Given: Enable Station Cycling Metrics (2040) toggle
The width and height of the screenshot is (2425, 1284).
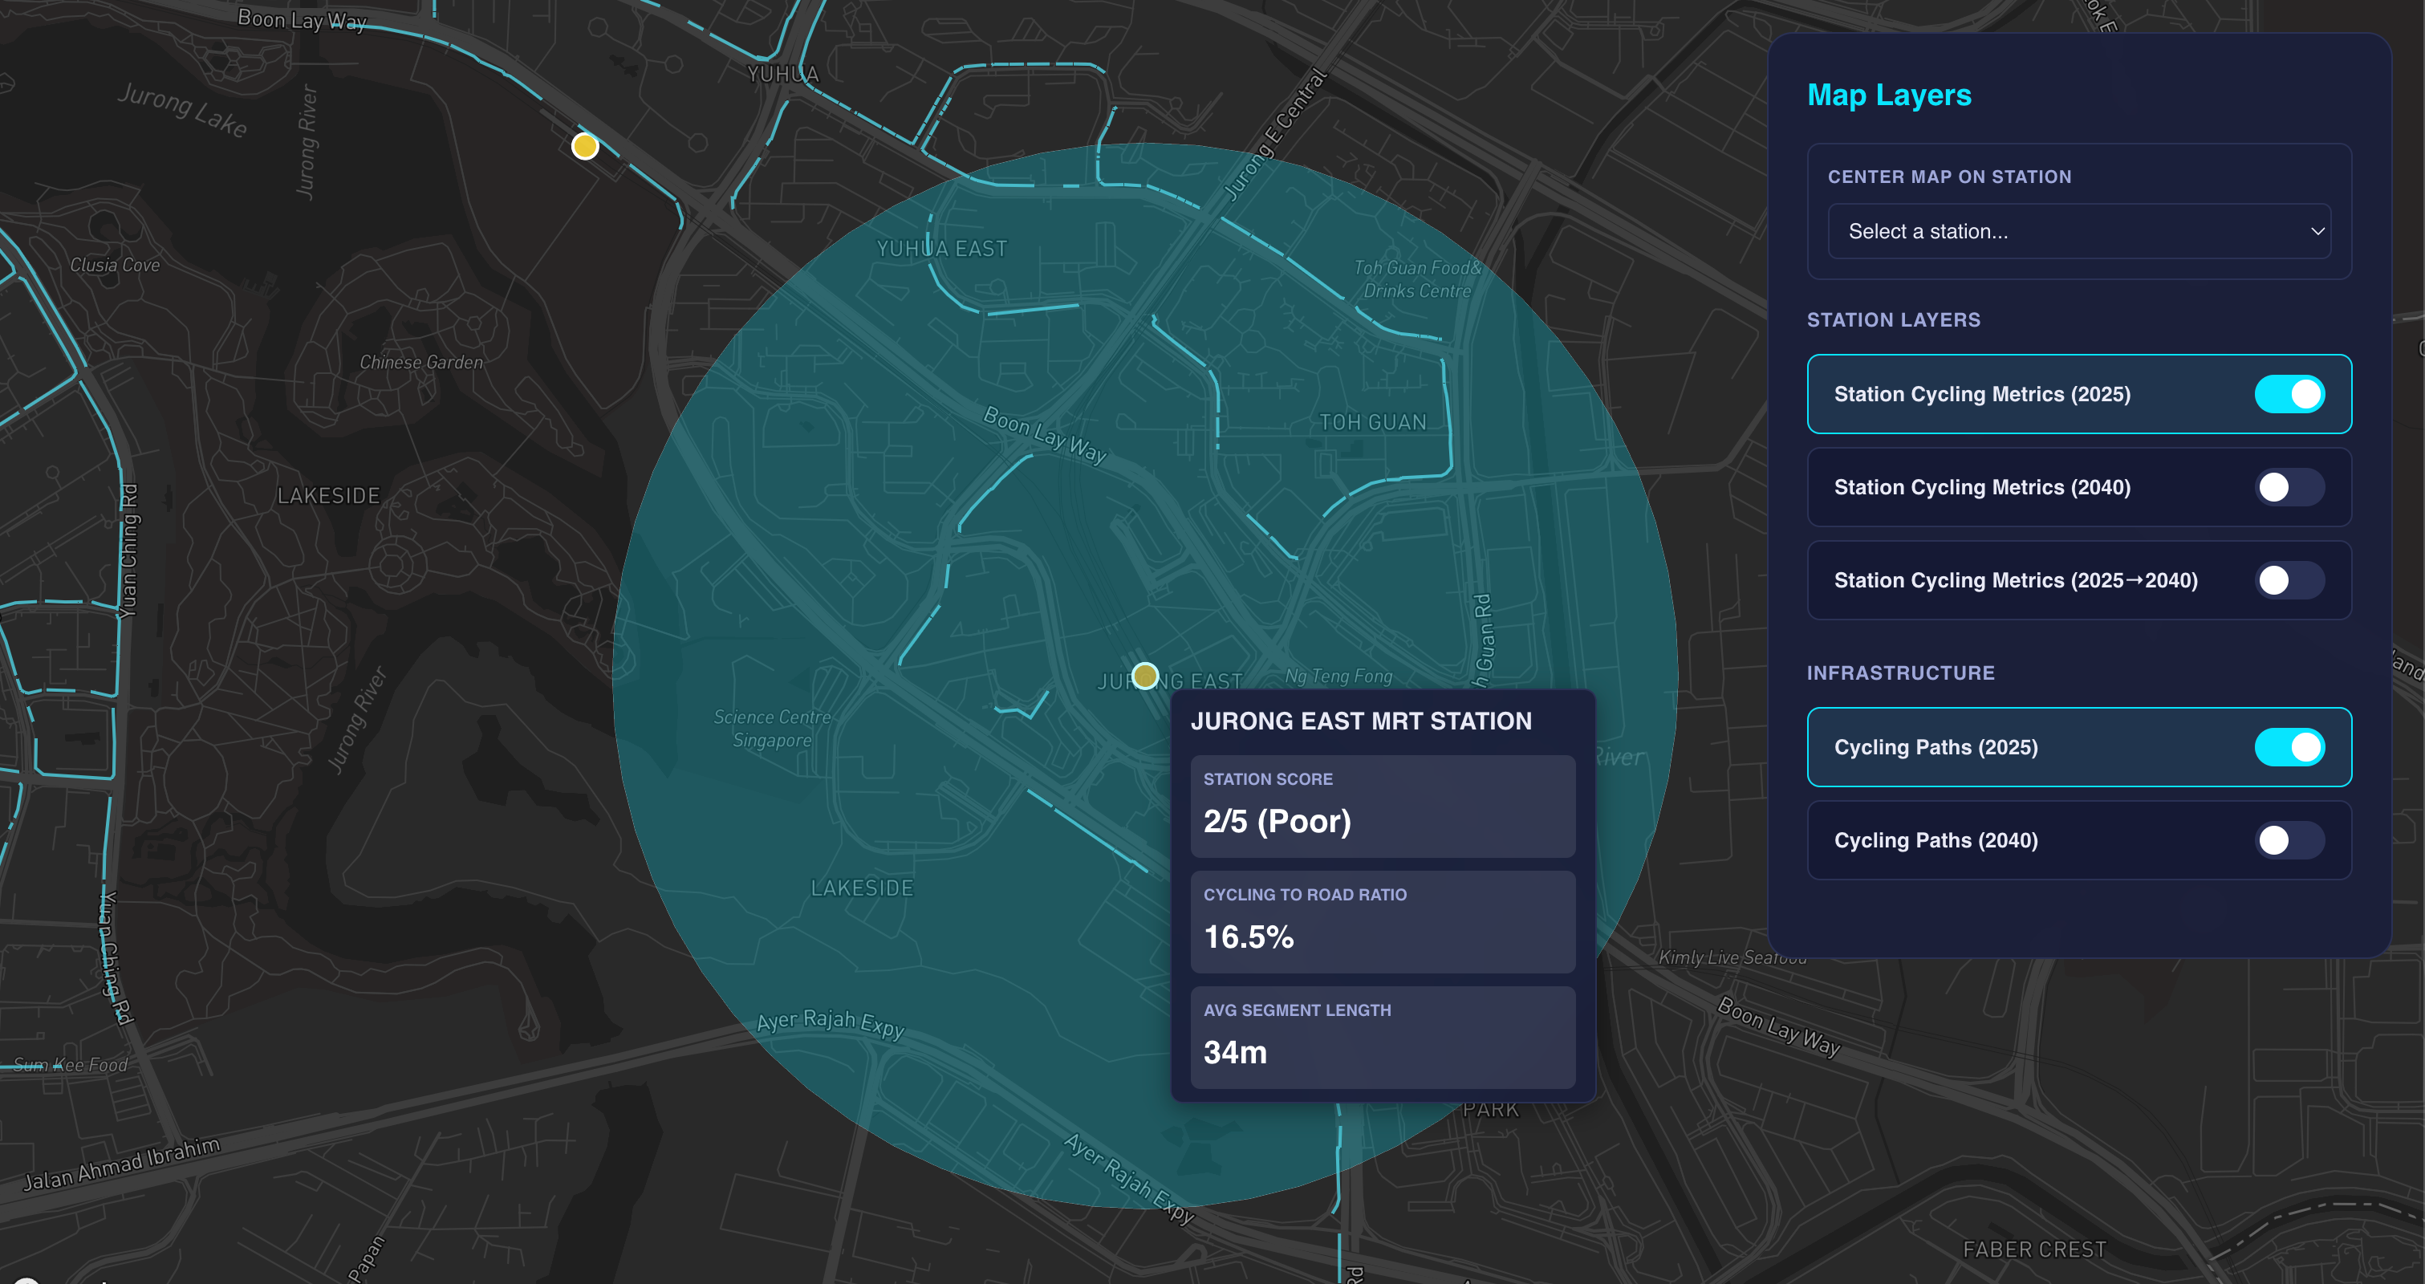Looking at the screenshot, I should coord(2289,488).
